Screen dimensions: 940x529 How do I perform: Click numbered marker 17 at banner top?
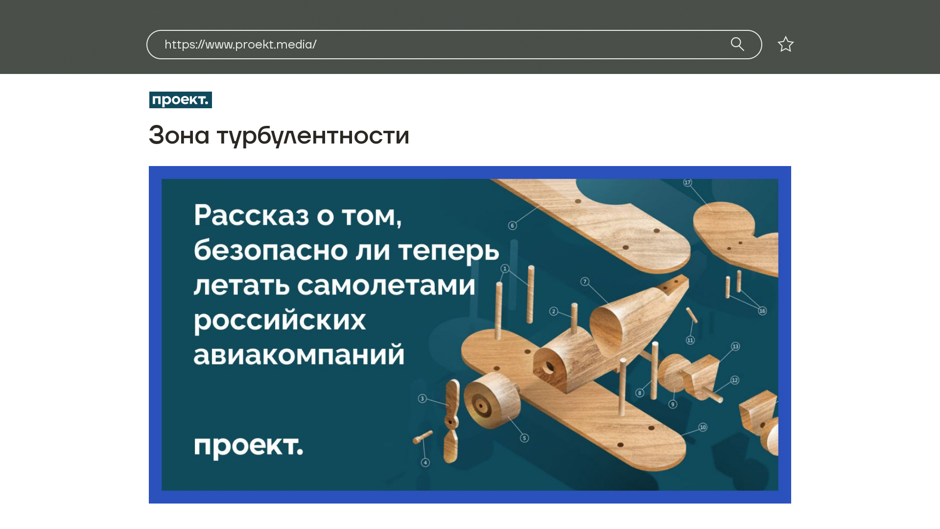point(687,183)
